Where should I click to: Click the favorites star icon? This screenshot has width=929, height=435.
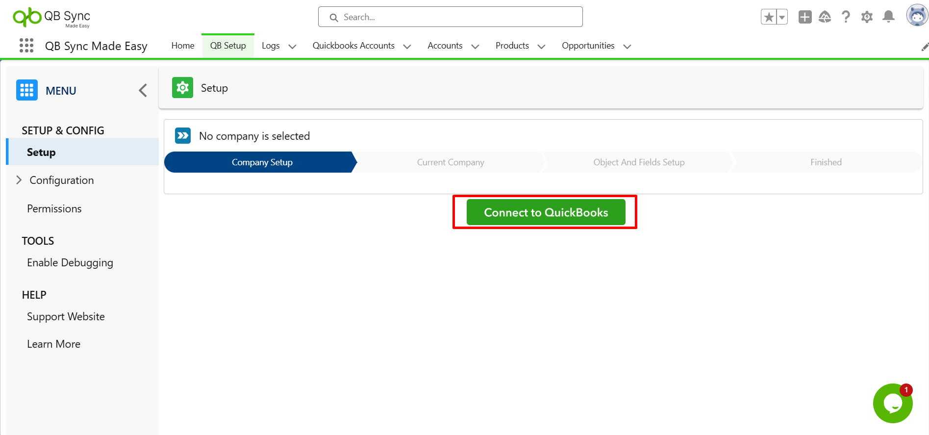pyautogui.click(x=769, y=17)
